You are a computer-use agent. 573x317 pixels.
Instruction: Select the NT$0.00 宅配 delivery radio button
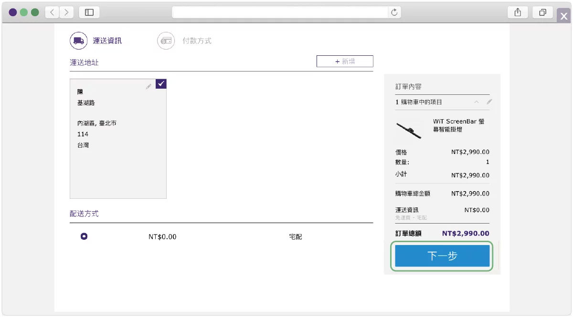coord(84,236)
